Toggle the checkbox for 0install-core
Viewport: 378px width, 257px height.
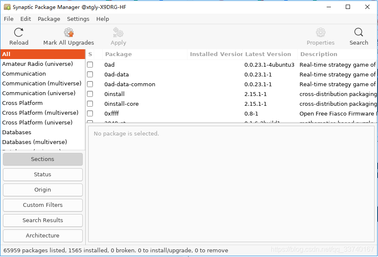click(x=90, y=104)
